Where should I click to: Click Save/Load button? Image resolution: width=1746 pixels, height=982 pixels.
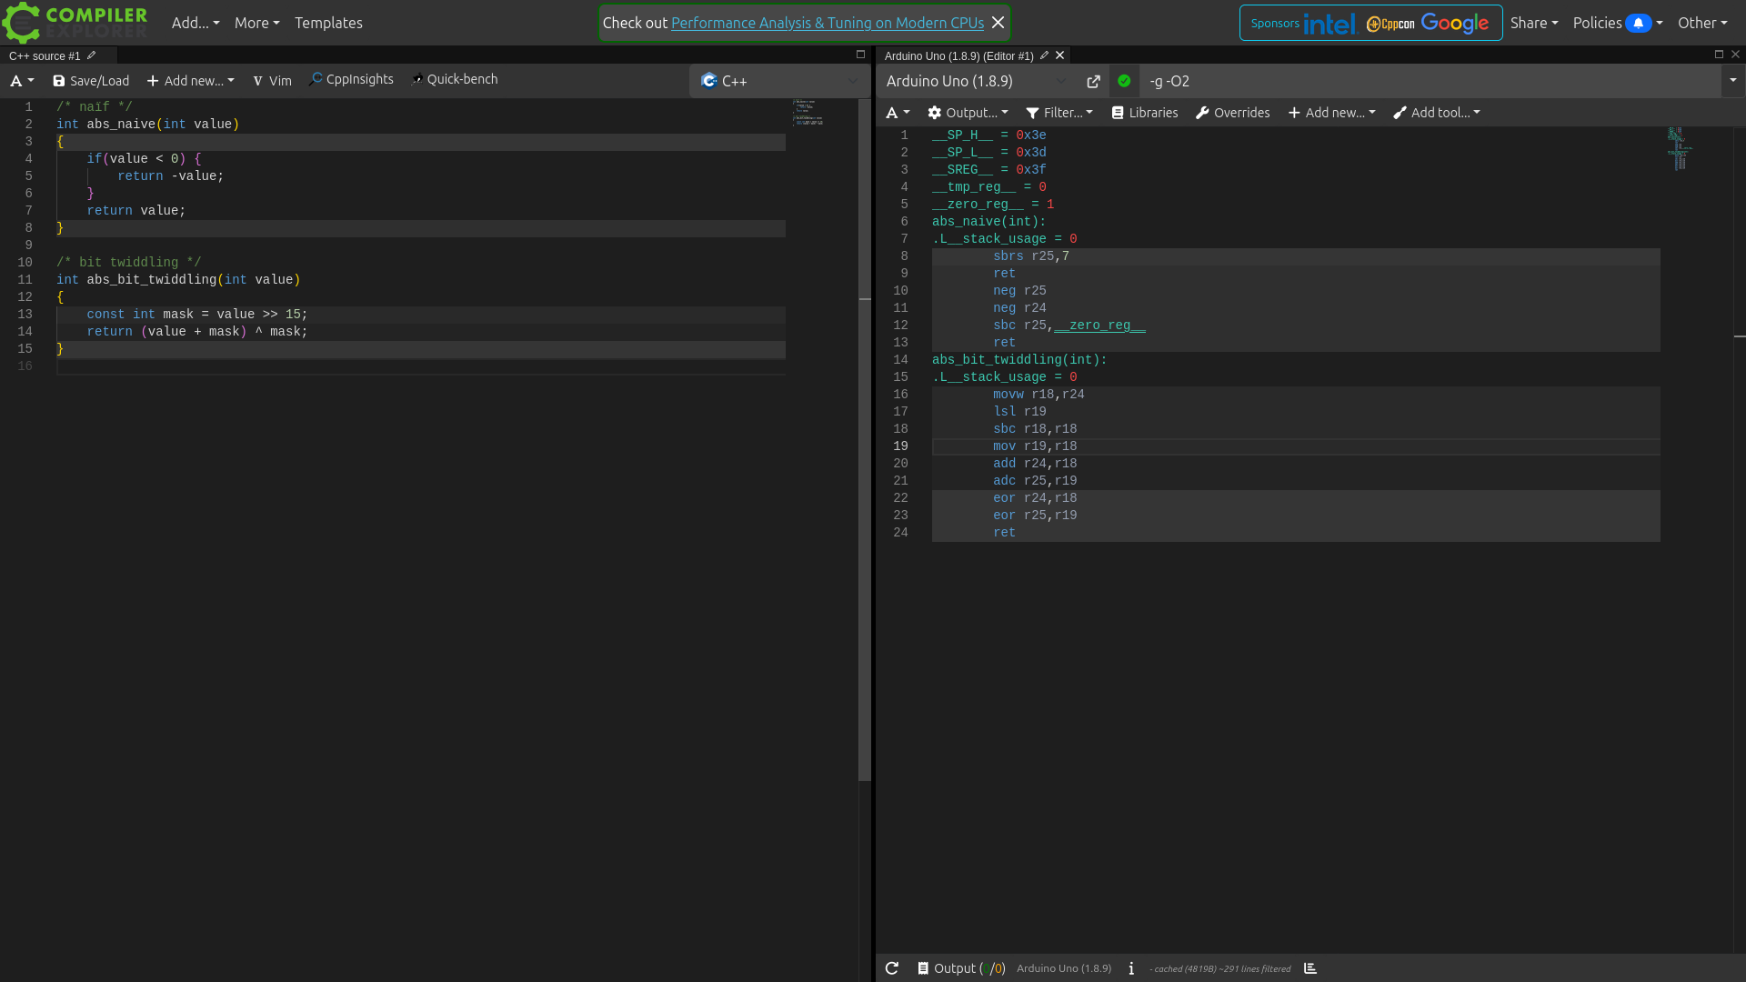click(91, 81)
